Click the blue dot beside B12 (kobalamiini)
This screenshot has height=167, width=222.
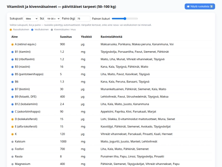point(12,104)
